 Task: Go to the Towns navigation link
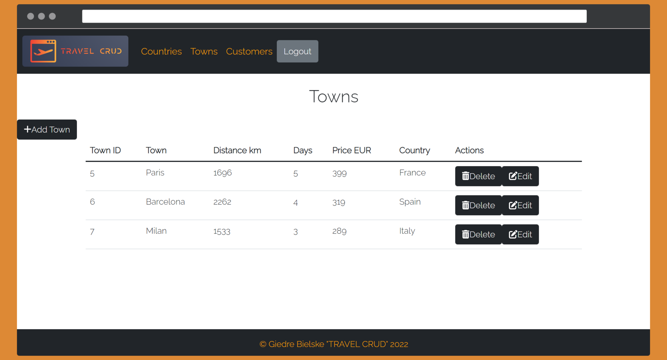tap(204, 52)
